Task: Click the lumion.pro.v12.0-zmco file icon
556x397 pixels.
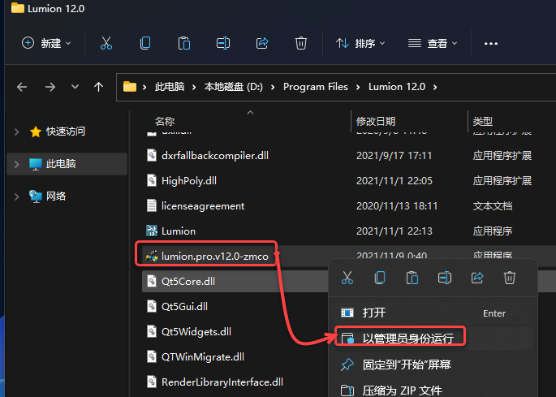Action: (x=152, y=256)
